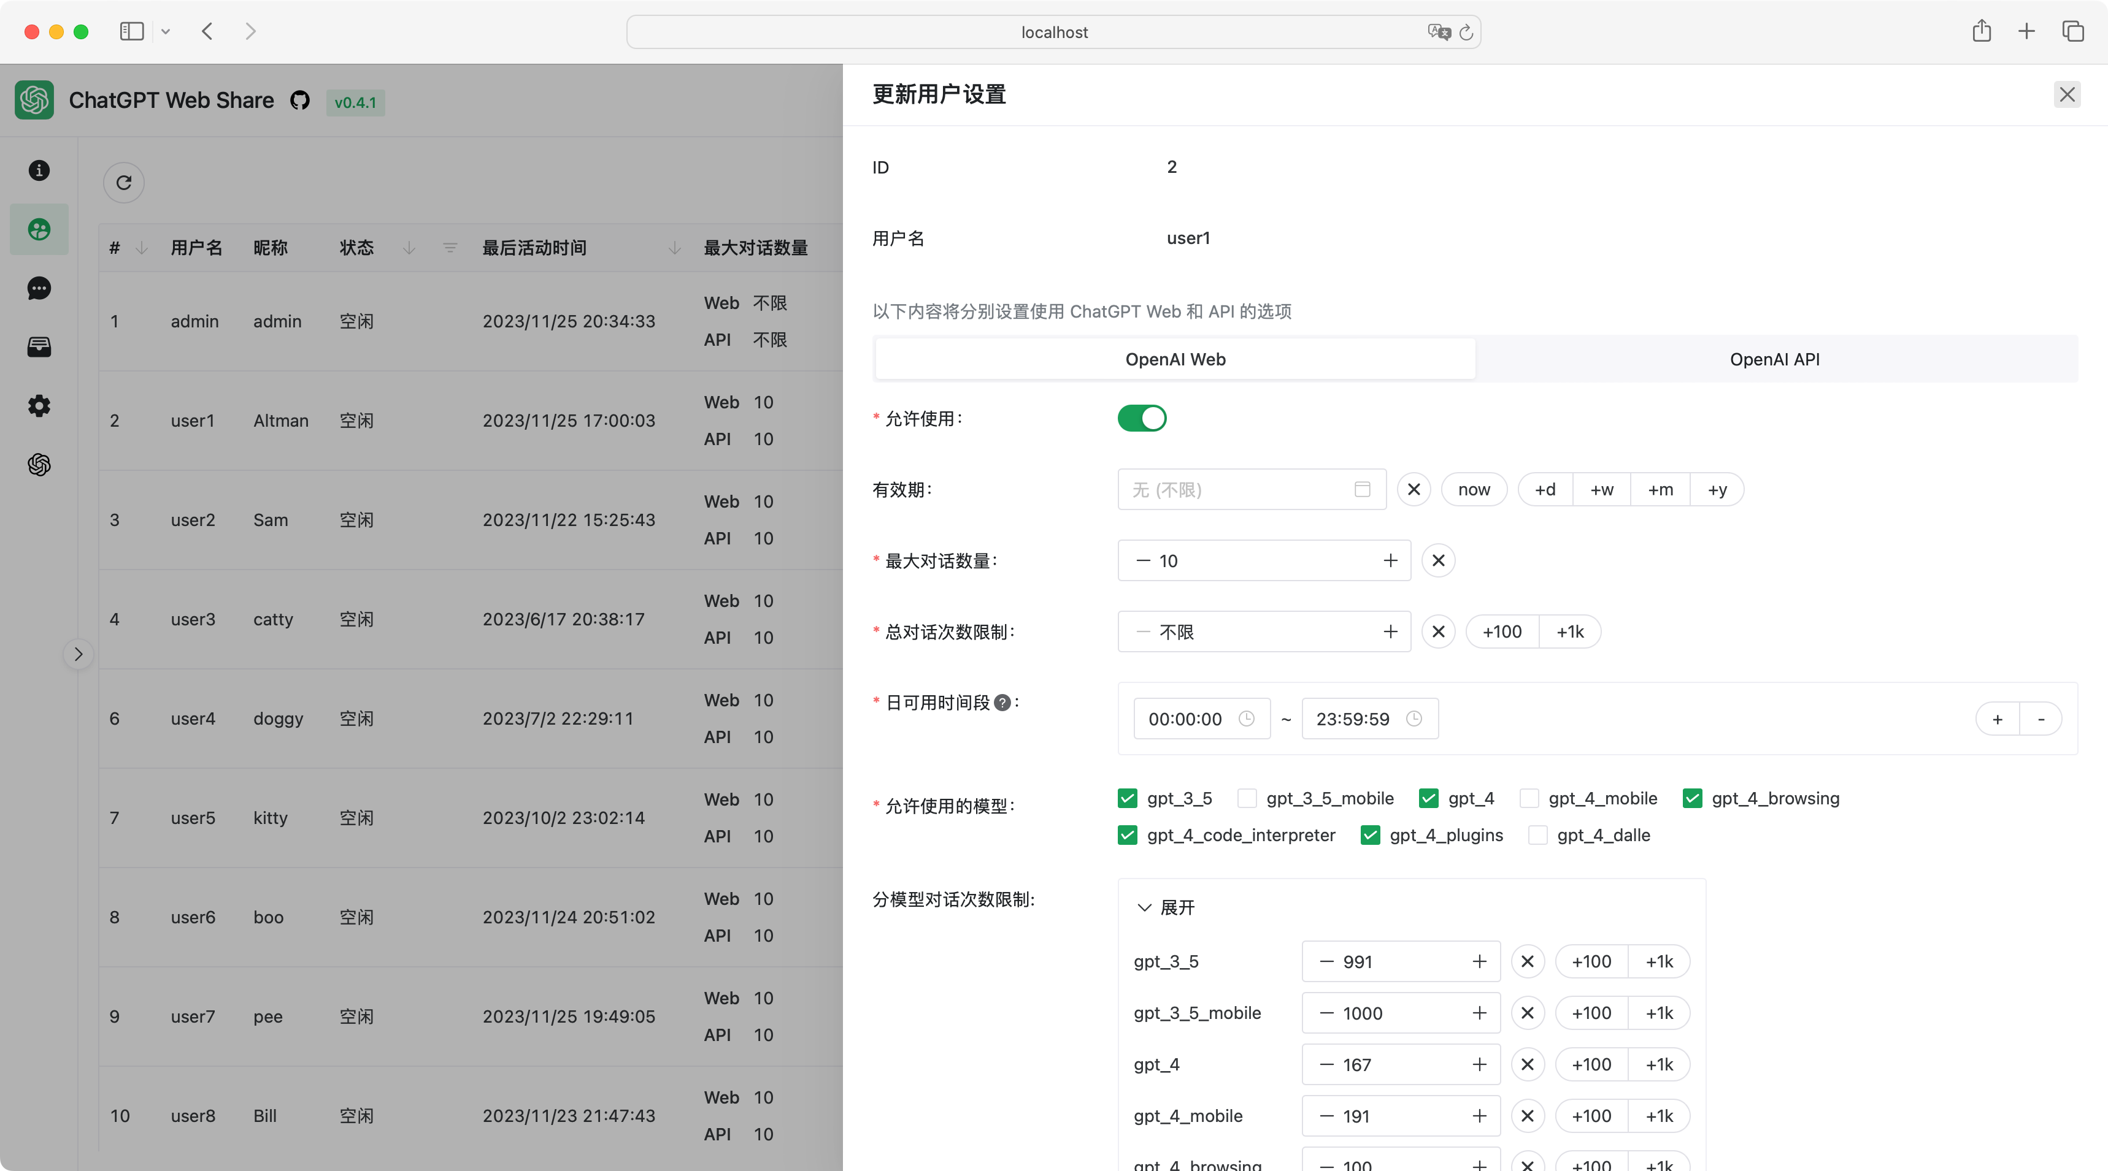Open the Safari share button
2108x1171 pixels.
[1981, 31]
